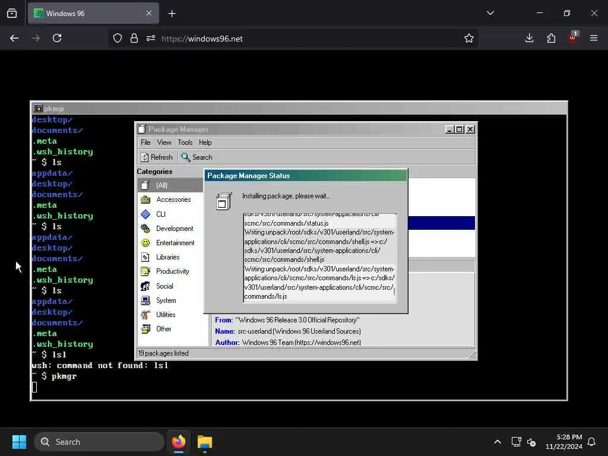The height and width of the screenshot is (456, 608).
Task: Click the Package Manager Status title bar
Action: click(306, 176)
